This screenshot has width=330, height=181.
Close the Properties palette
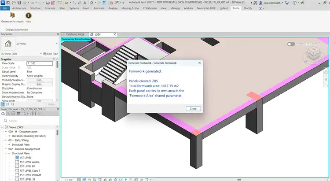pyautogui.click(x=58, y=34)
